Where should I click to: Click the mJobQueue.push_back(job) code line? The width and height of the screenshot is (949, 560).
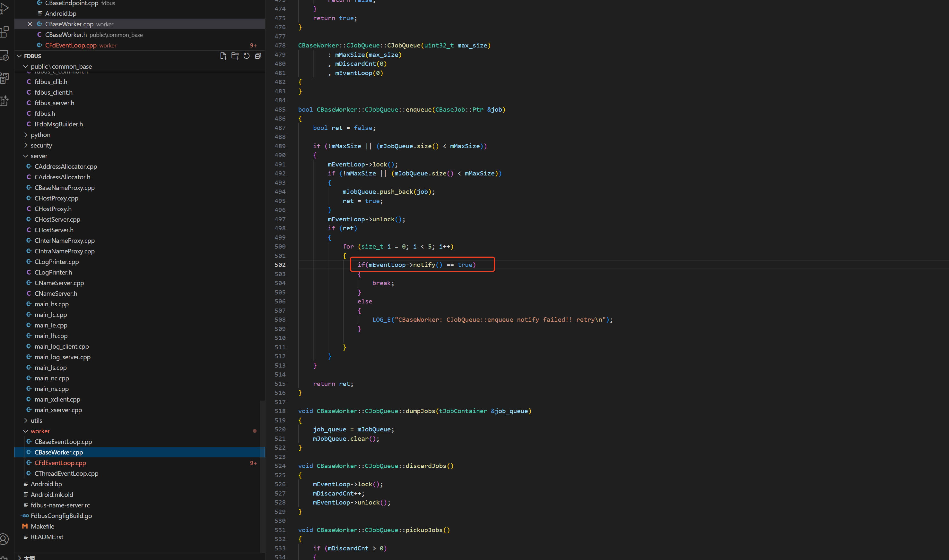tap(388, 192)
